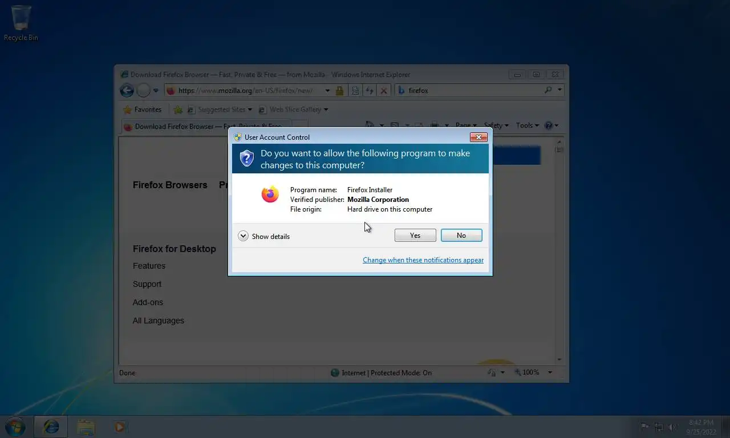
Task: Open the All Languages link
Action: click(x=159, y=321)
